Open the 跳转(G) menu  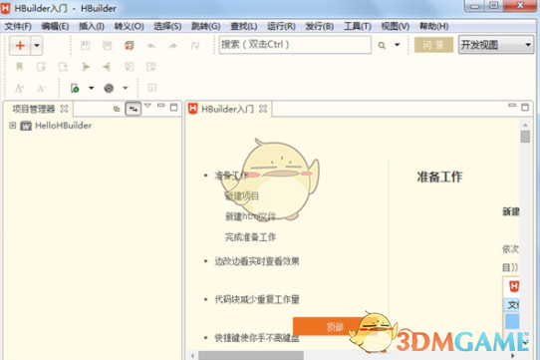(x=205, y=26)
